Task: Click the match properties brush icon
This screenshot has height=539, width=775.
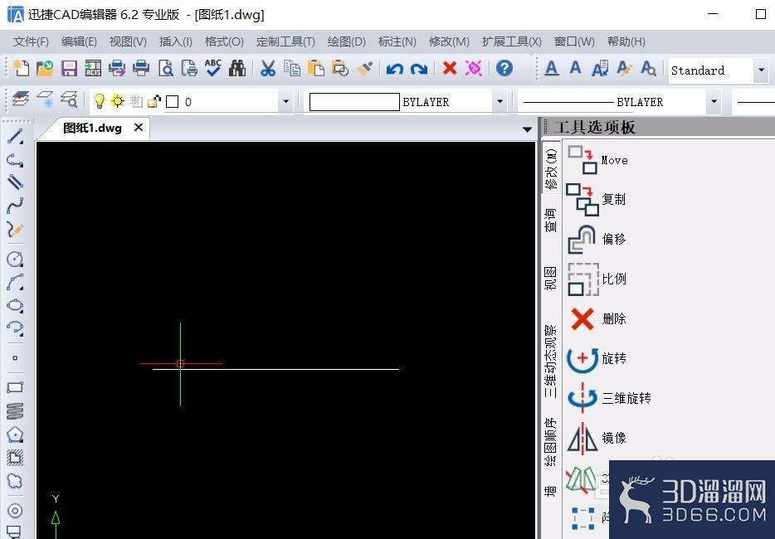Action: pos(364,68)
